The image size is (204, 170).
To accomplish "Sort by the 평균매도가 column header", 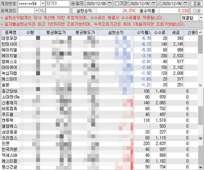I will tap(85, 32).
